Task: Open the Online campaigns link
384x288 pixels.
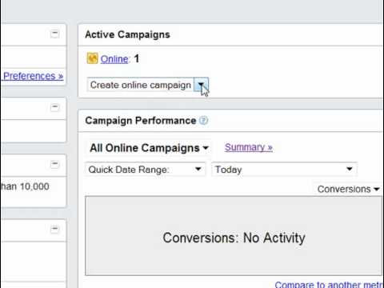Action: point(114,59)
